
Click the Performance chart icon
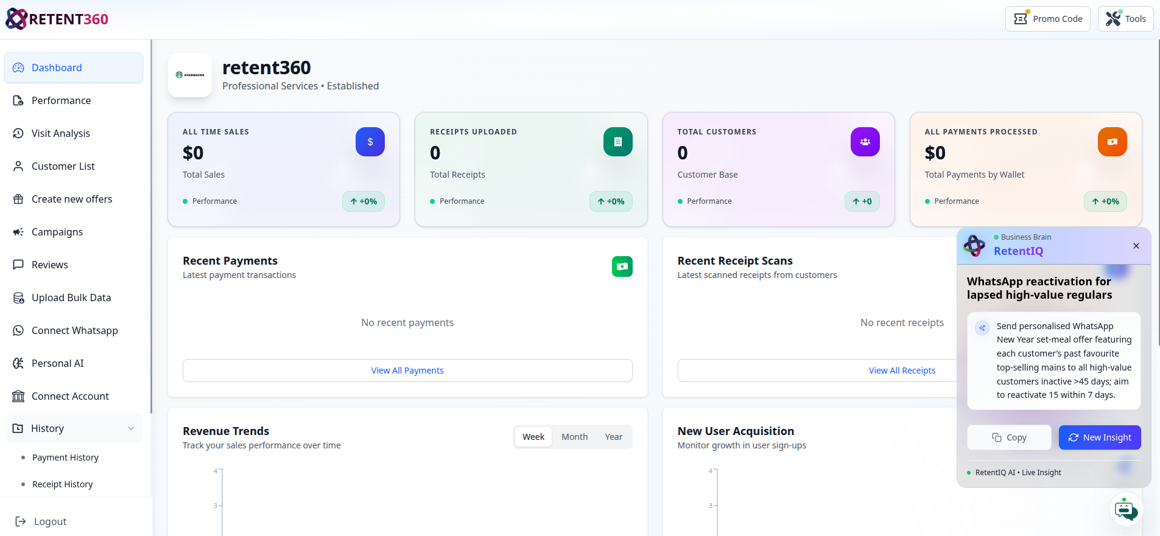[18, 100]
